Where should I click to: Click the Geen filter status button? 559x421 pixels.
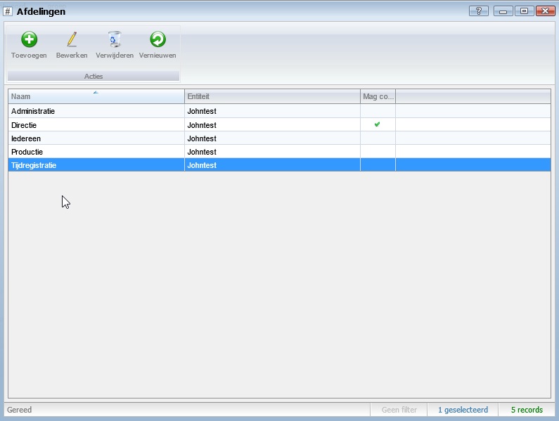point(399,410)
